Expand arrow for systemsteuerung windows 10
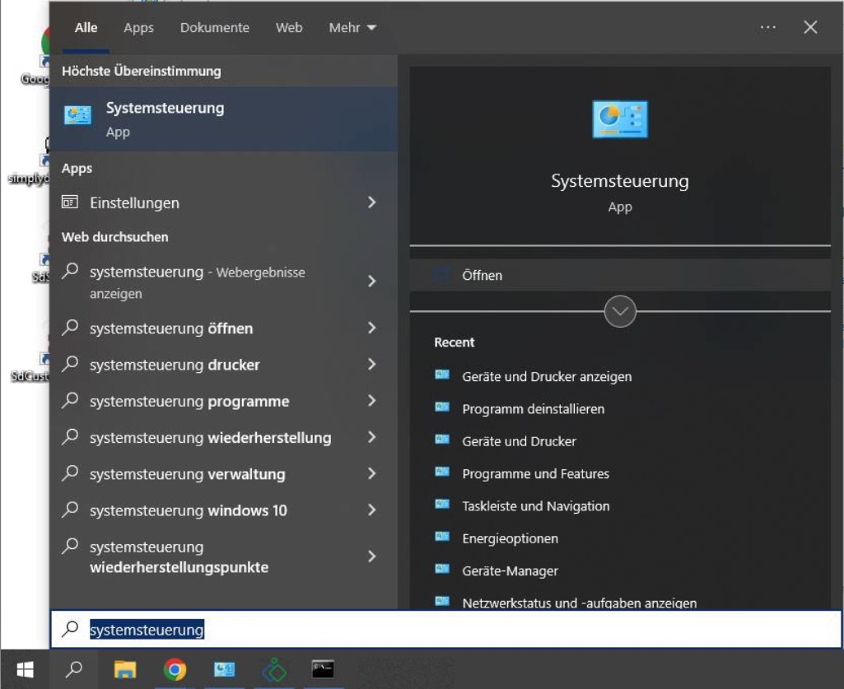Screen dimensions: 844x689 (372, 510)
